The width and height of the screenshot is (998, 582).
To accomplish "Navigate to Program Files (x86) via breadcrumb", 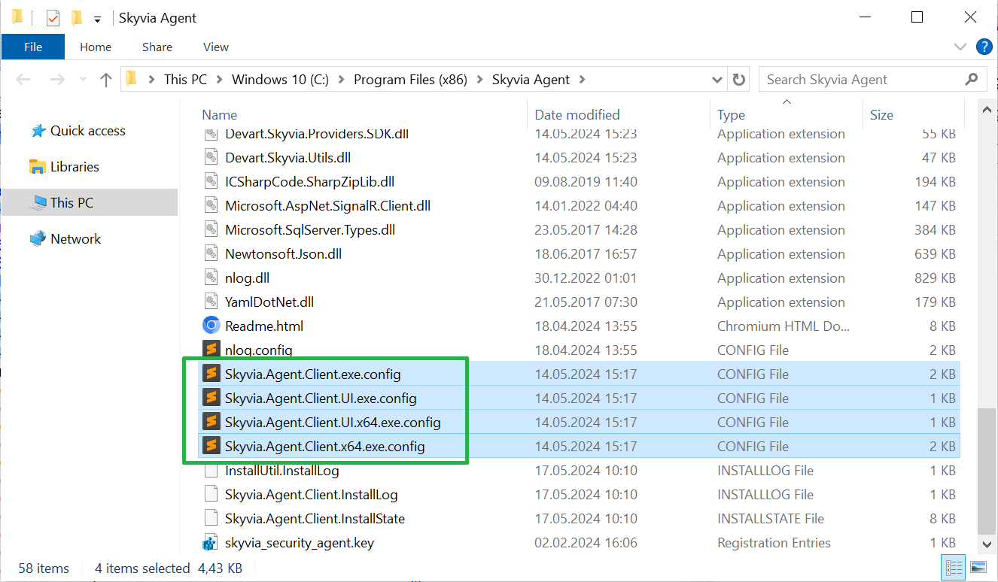I will click(x=410, y=78).
